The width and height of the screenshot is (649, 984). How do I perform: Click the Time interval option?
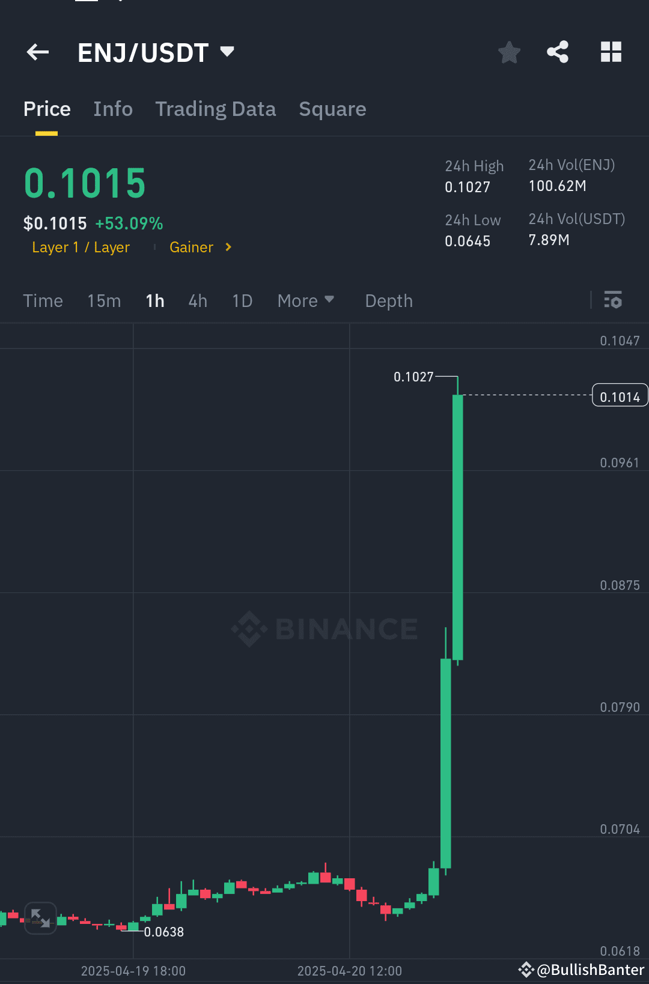pyautogui.click(x=42, y=300)
